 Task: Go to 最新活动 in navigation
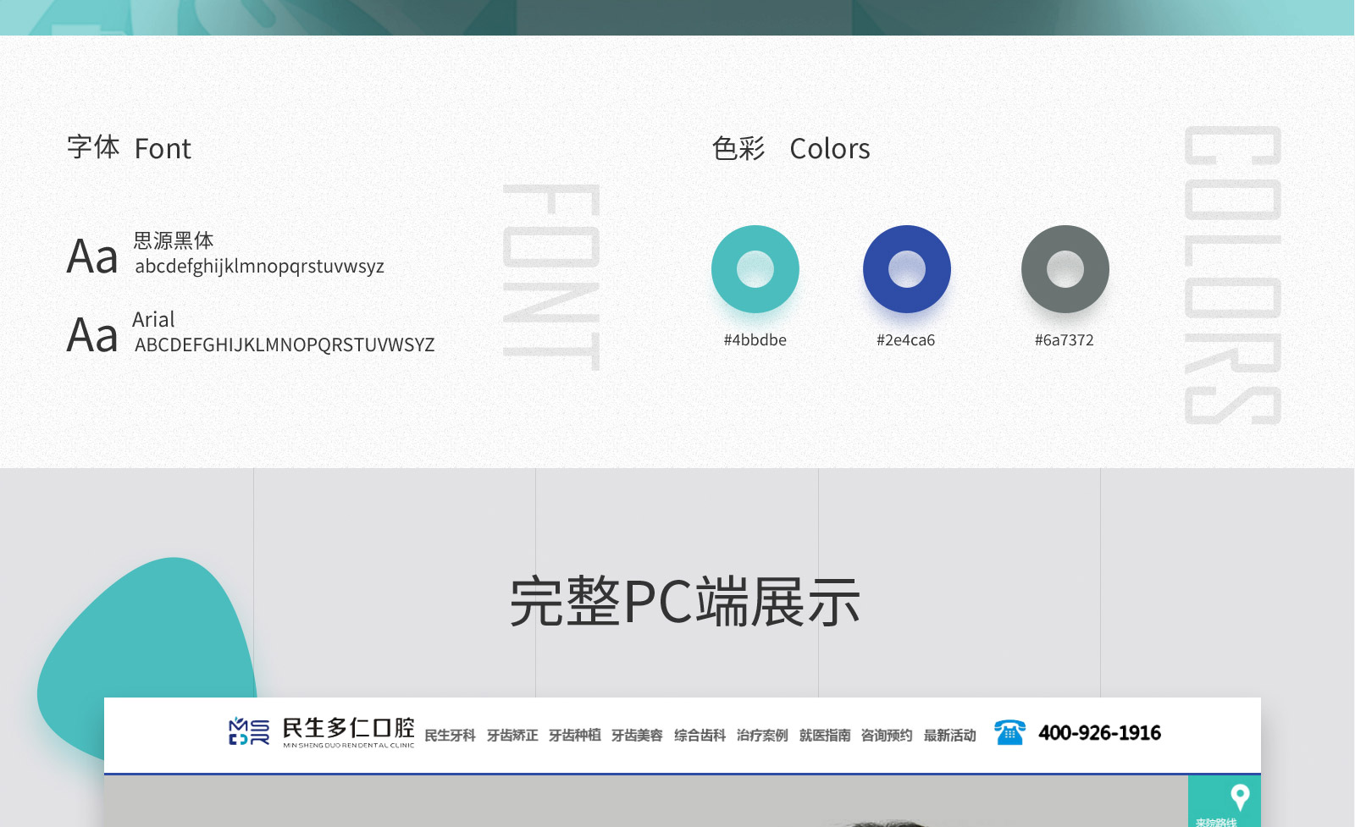tap(949, 735)
